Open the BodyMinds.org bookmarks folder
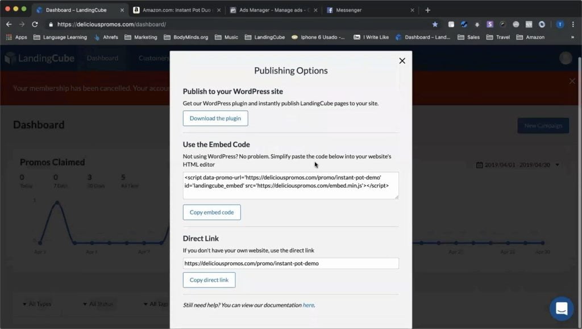The width and height of the screenshot is (582, 329). (186, 37)
